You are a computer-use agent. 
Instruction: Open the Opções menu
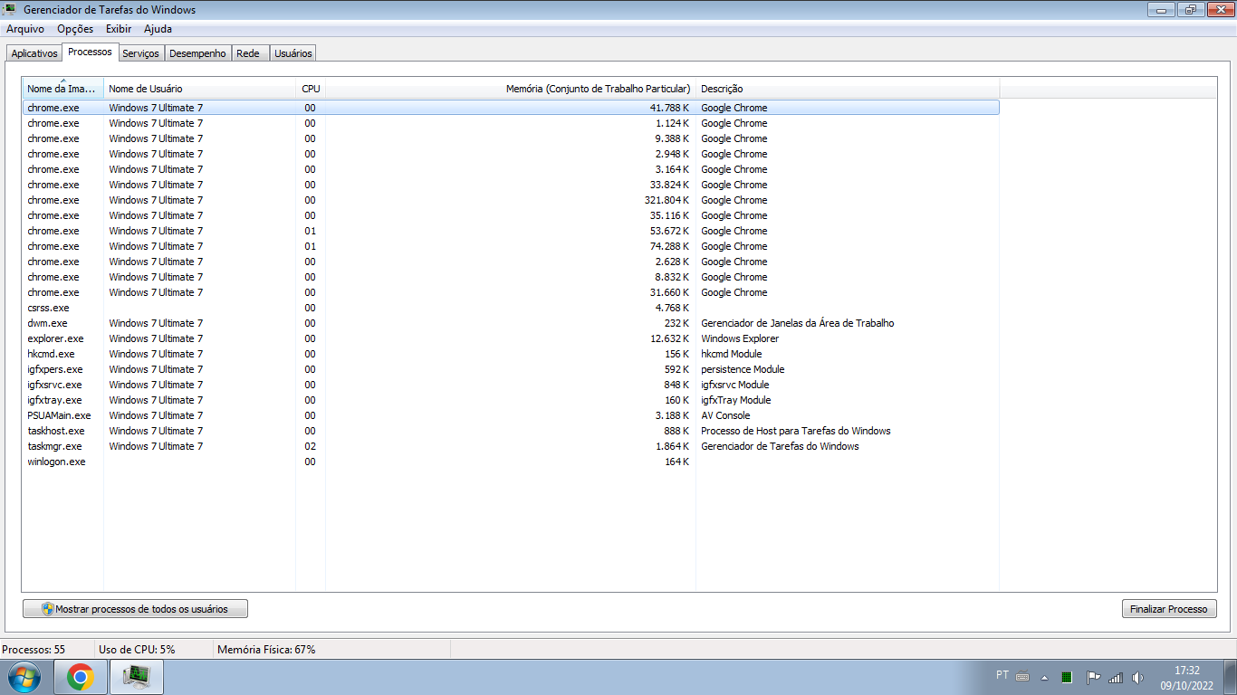[75, 29]
